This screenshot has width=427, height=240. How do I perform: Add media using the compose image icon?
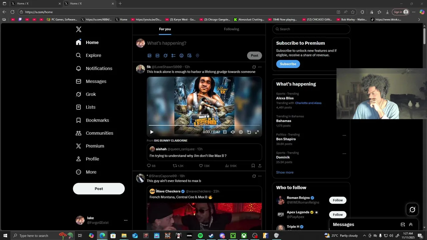pos(149,56)
